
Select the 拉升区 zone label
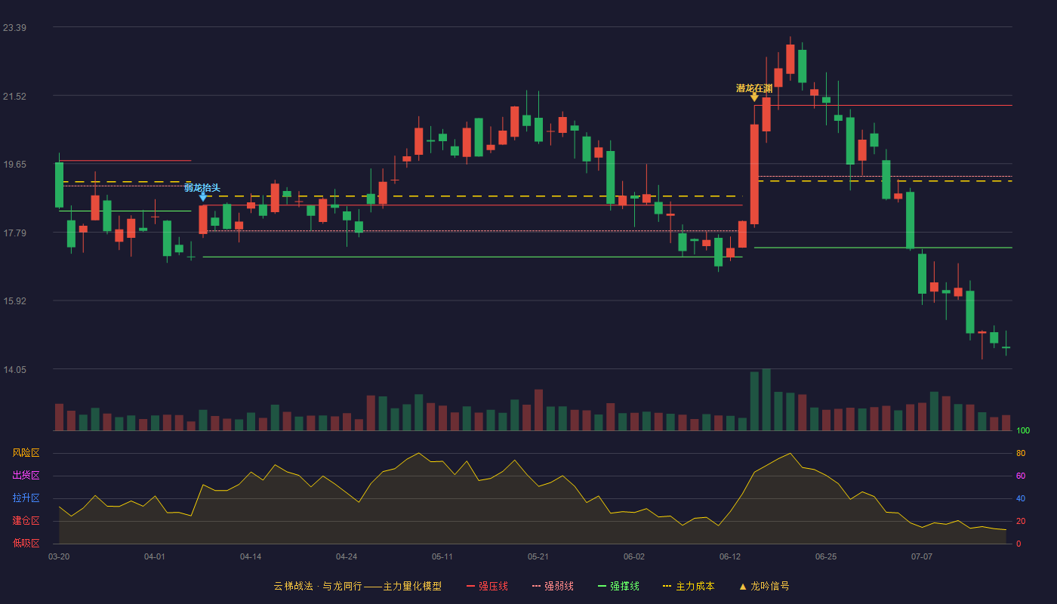[x=26, y=498]
